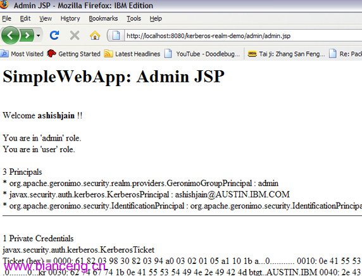The width and height of the screenshot is (362, 276).
Task: Click the javax.security.auth.kerberos.KerberosTicket line
Action: pos(78,250)
